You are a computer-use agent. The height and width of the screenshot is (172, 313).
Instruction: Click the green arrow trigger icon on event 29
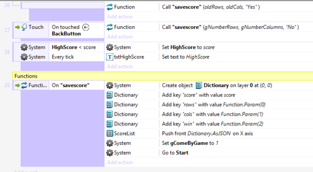point(17,86)
